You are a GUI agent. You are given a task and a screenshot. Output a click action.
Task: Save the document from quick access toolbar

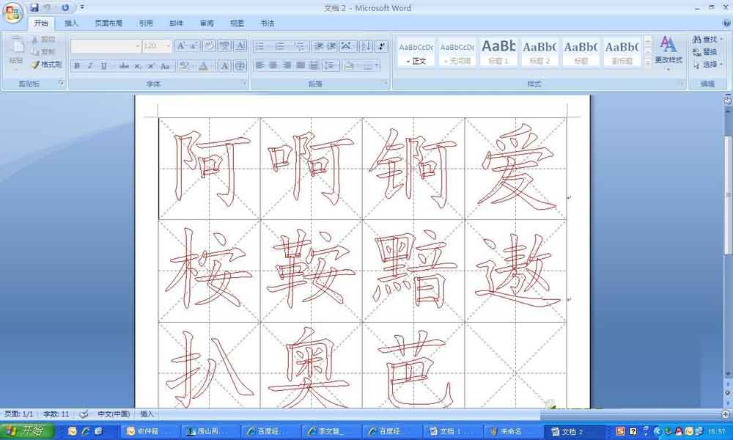[x=34, y=7]
